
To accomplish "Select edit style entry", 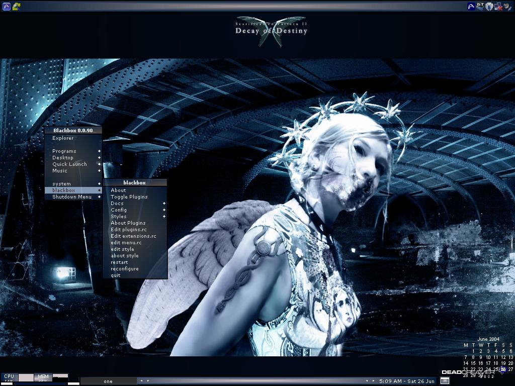I will (135, 249).
